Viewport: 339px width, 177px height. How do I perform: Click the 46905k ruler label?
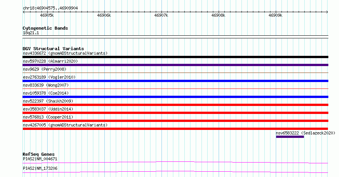[x=47, y=15]
